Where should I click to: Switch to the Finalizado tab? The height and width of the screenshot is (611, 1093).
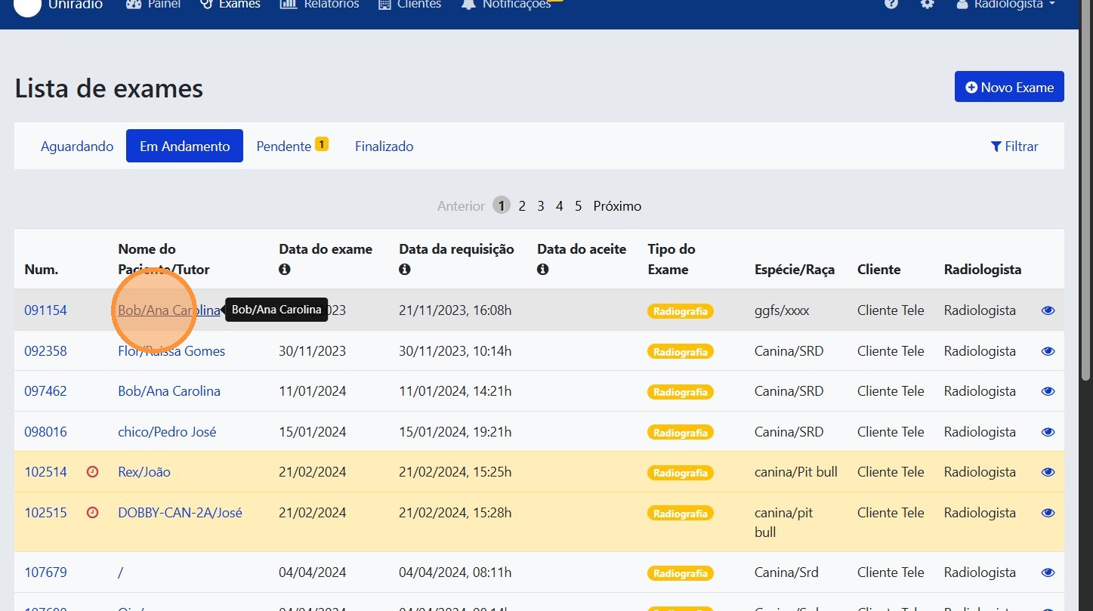click(384, 147)
